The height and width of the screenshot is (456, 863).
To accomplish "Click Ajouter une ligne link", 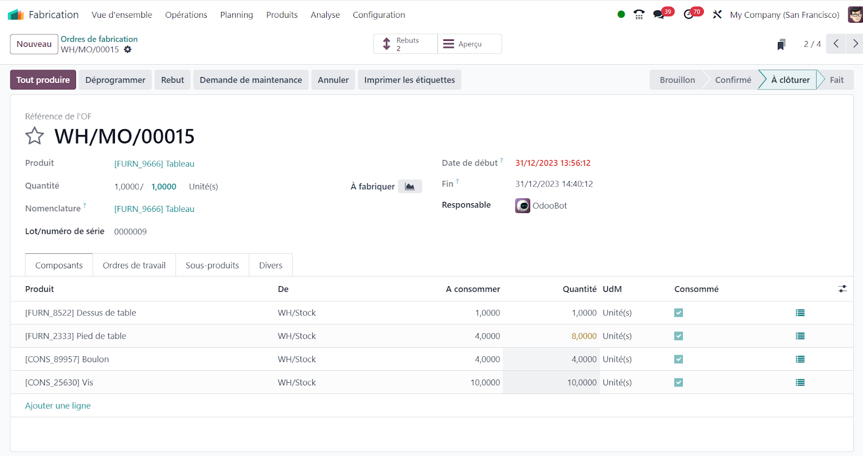I will pyautogui.click(x=58, y=406).
